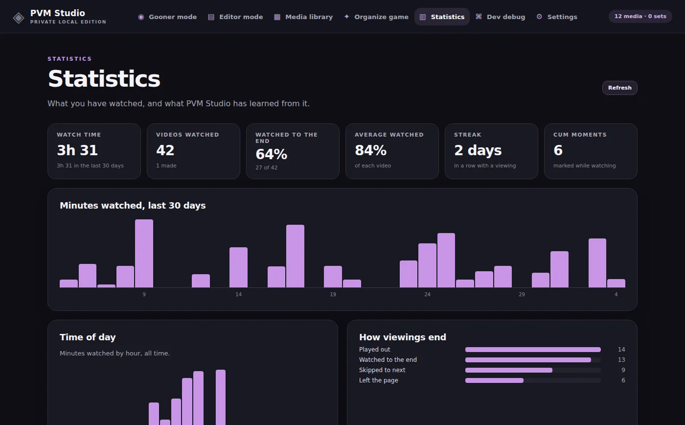Open the Media library tab
The width and height of the screenshot is (685, 425).
click(303, 17)
